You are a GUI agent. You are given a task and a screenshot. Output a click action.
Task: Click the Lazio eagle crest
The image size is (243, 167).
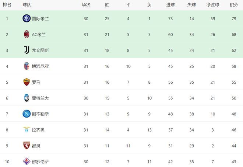pos(27,129)
